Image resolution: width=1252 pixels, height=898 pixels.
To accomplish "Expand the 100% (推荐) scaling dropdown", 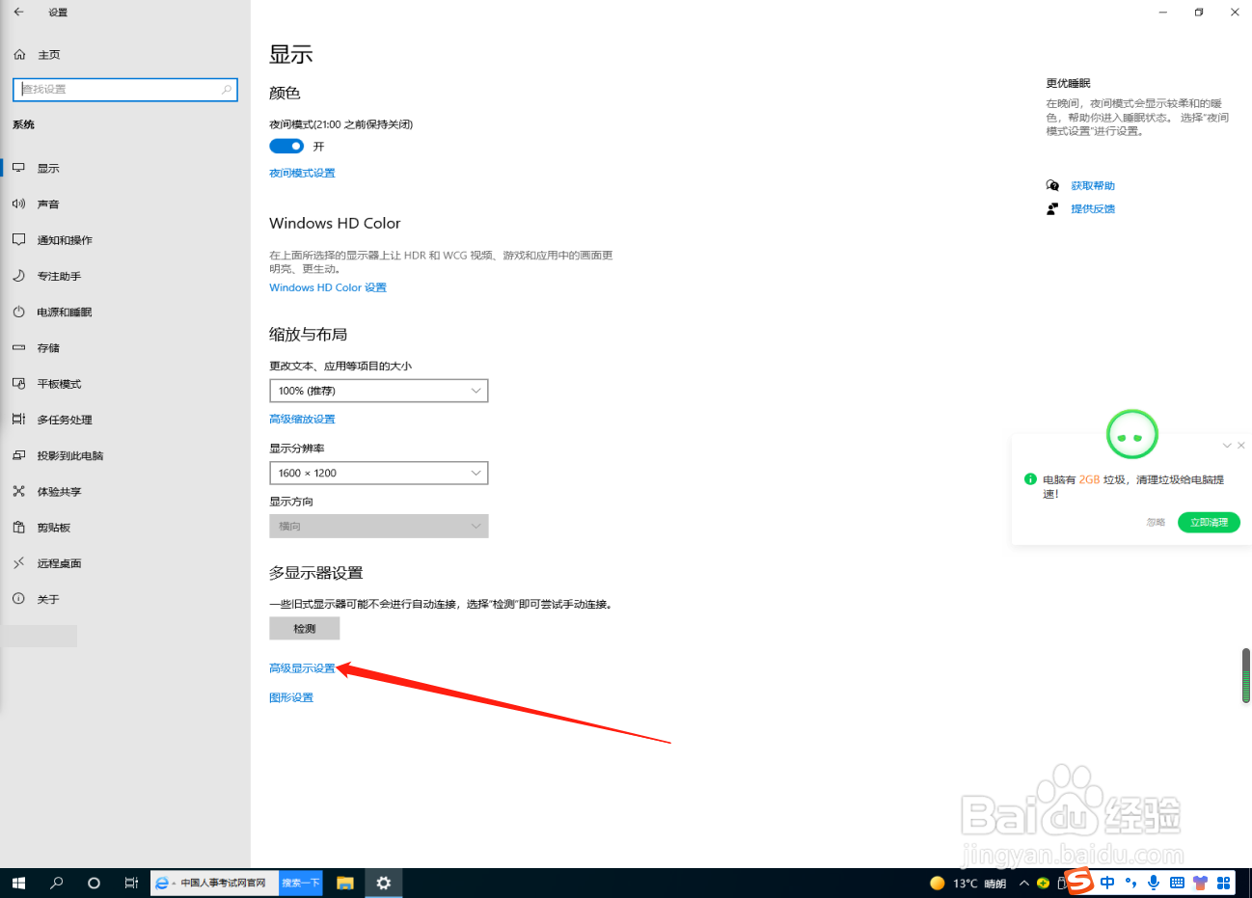I will coord(379,391).
